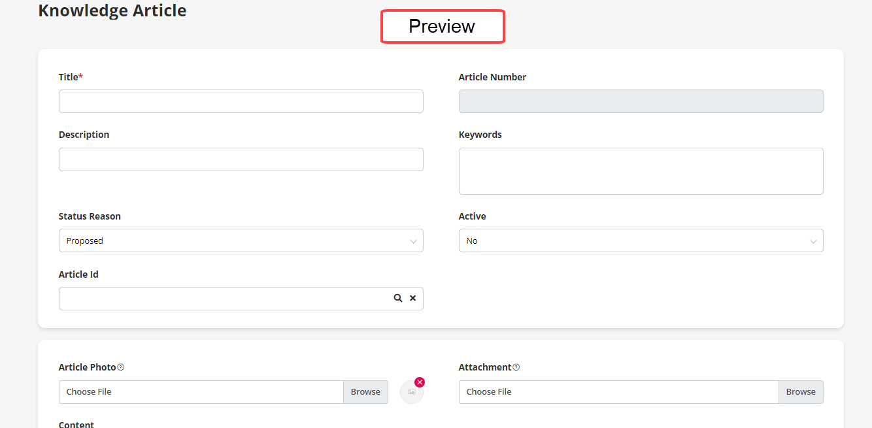The width and height of the screenshot is (872, 428).
Task: Click the Attachment Choose File box
Action: (x=618, y=392)
